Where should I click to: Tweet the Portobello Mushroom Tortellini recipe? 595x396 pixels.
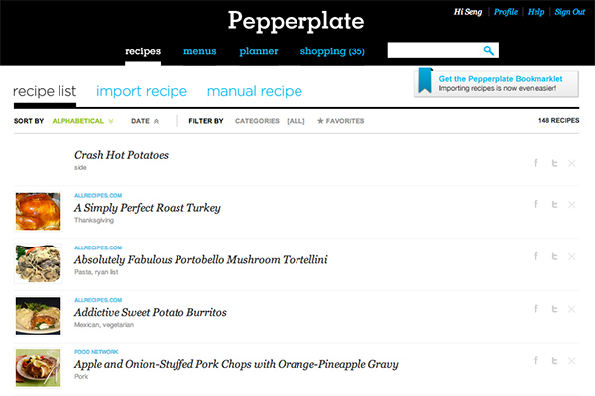(x=553, y=256)
